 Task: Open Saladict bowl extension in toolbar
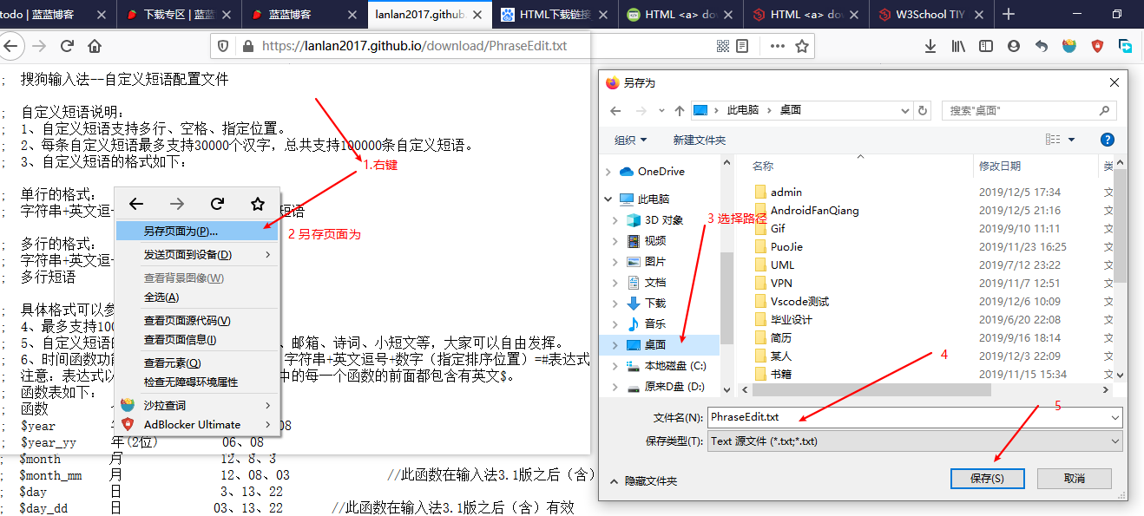[1069, 46]
